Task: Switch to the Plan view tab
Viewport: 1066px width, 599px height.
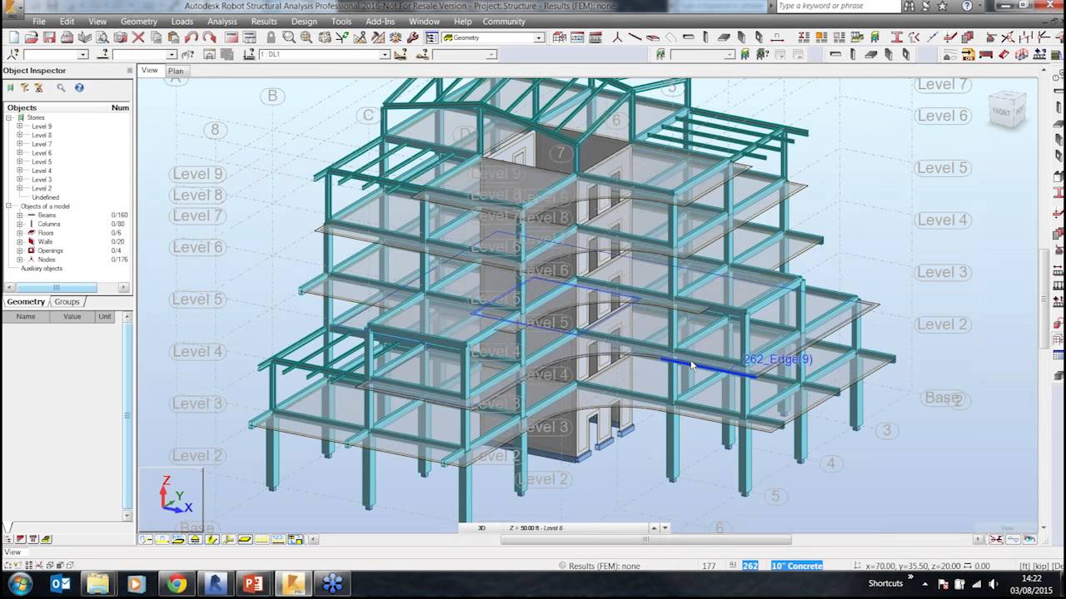Action: click(x=176, y=71)
